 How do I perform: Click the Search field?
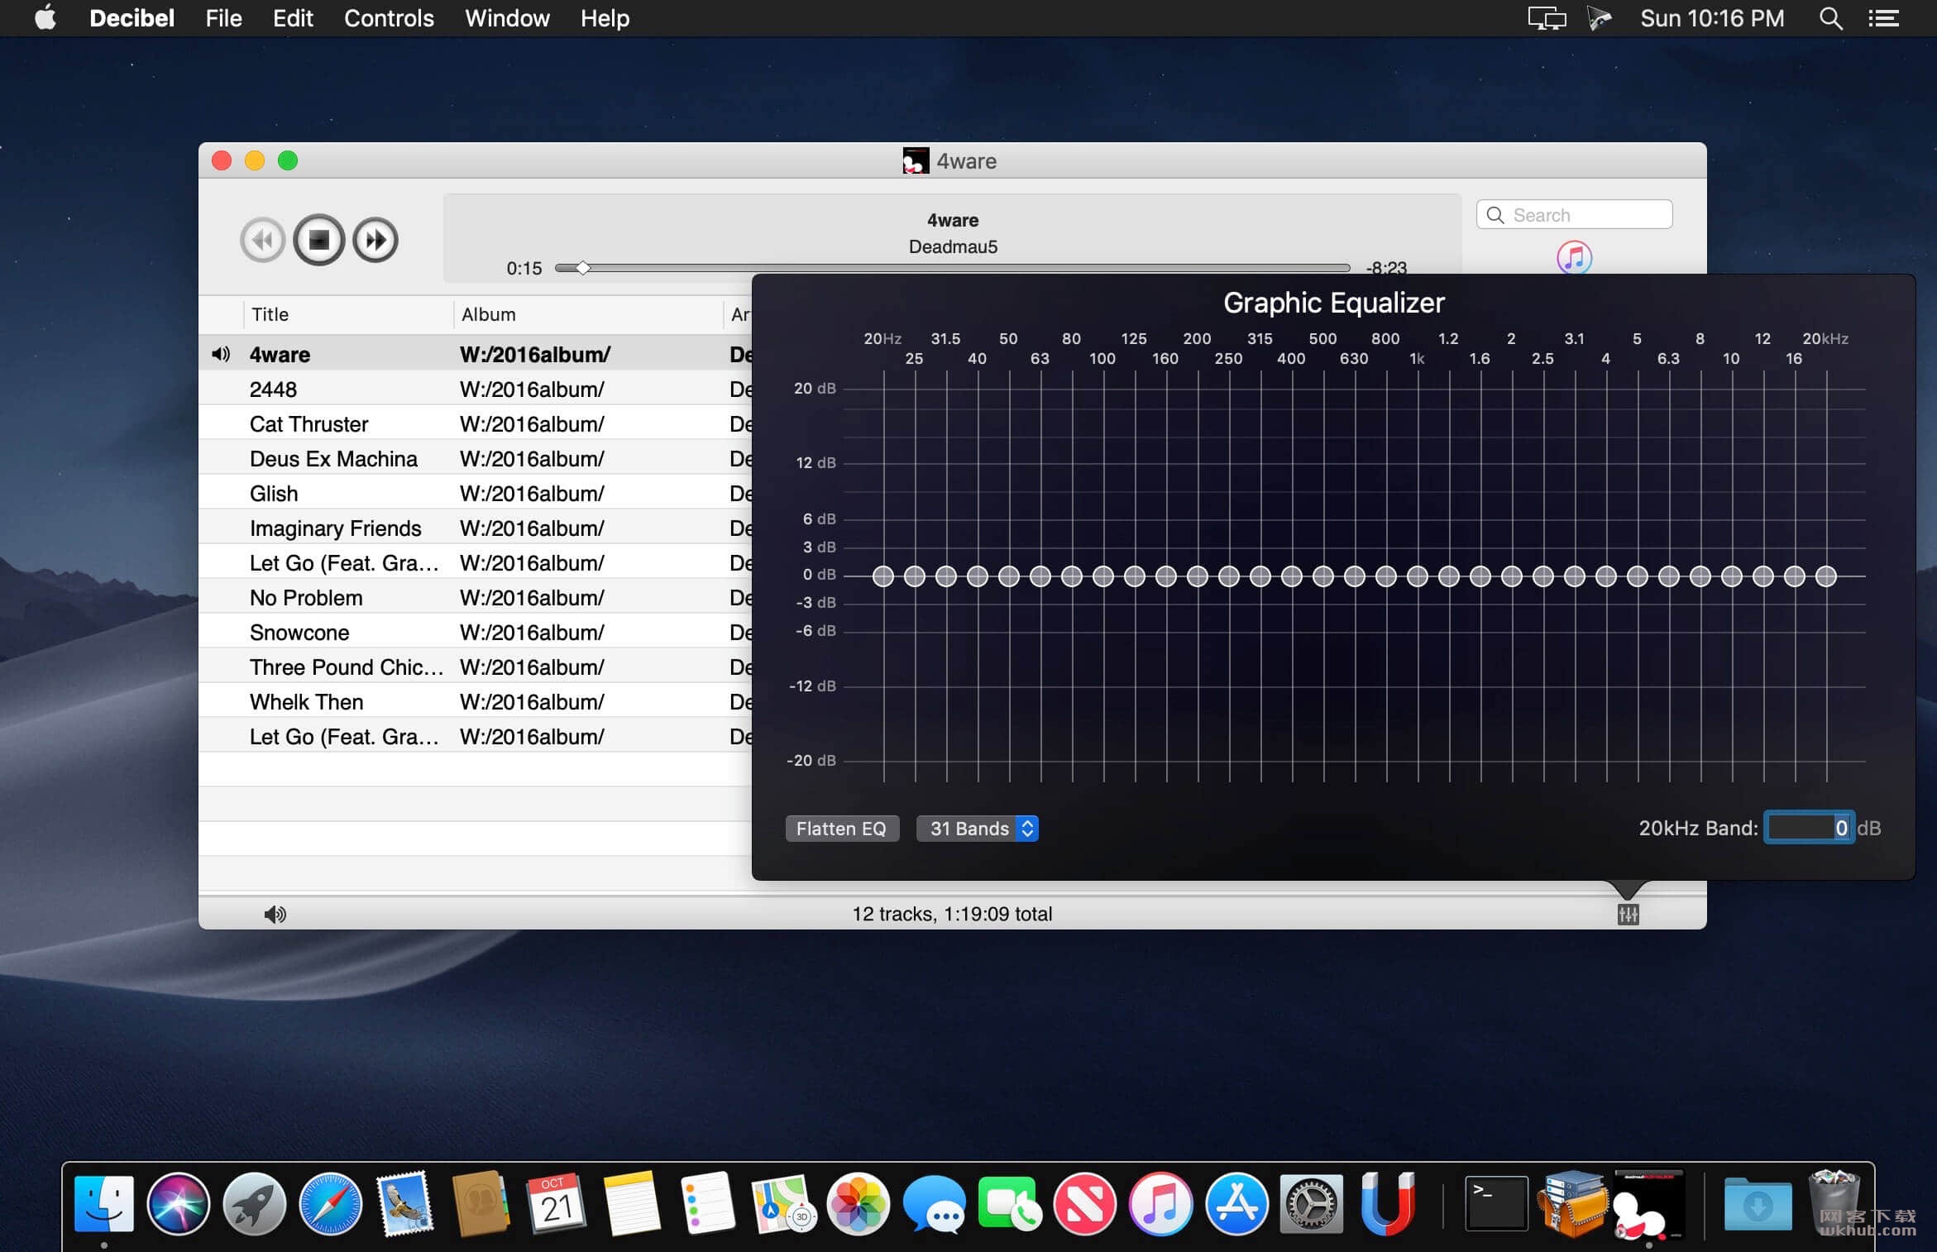pyautogui.click(x=1574, y=215)
